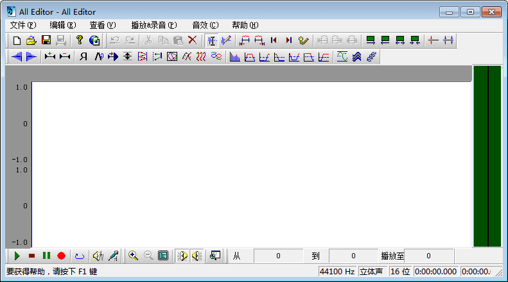
Task: Click the amplify plus icon
Action: point(50,57)
